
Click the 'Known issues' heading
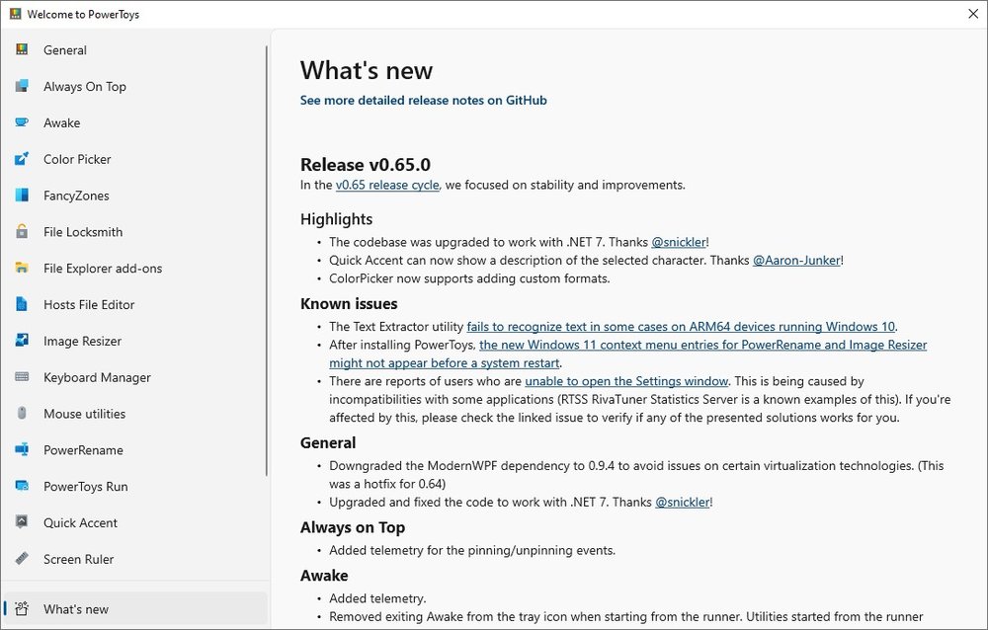click(349, 304)
